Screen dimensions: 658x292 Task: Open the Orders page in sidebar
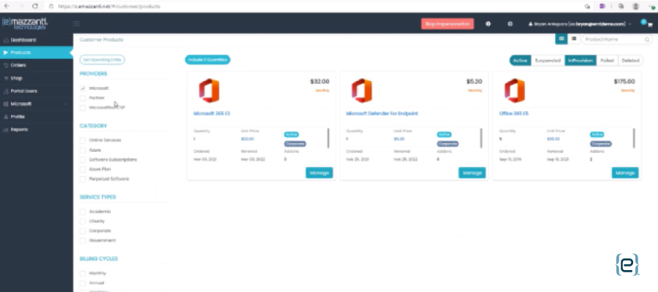pyautogui.click(x=19, y=65)
